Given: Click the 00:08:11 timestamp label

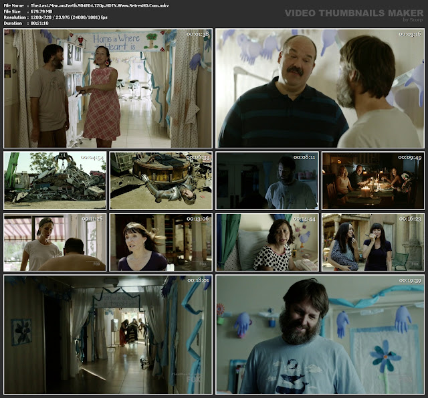Looking at the screenshot, I should (304, 157).
